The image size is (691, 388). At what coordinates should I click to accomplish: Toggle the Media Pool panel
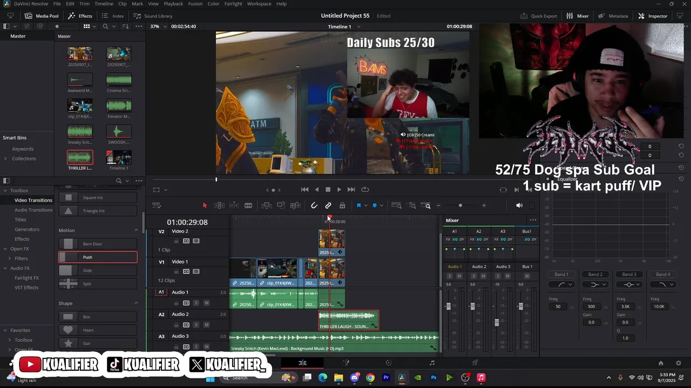tap(42, 16)
